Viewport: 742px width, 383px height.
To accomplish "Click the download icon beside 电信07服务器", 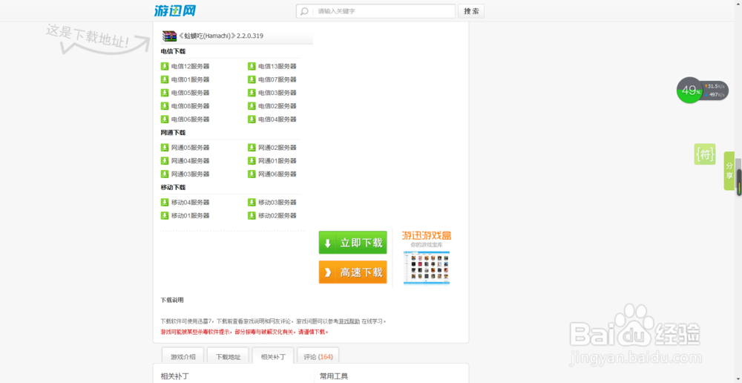I will 252,79.
